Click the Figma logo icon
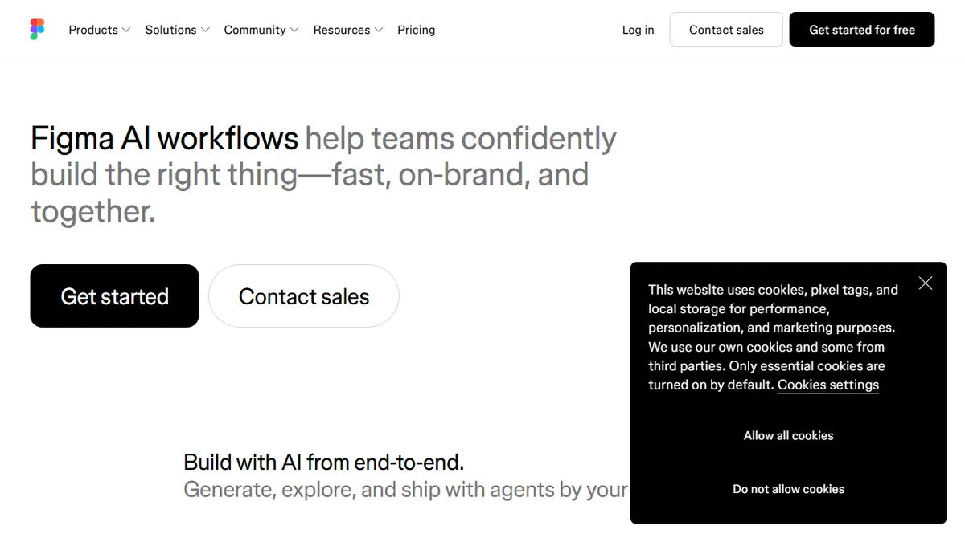Screen dimensions: 965x542 pos(37,30)
